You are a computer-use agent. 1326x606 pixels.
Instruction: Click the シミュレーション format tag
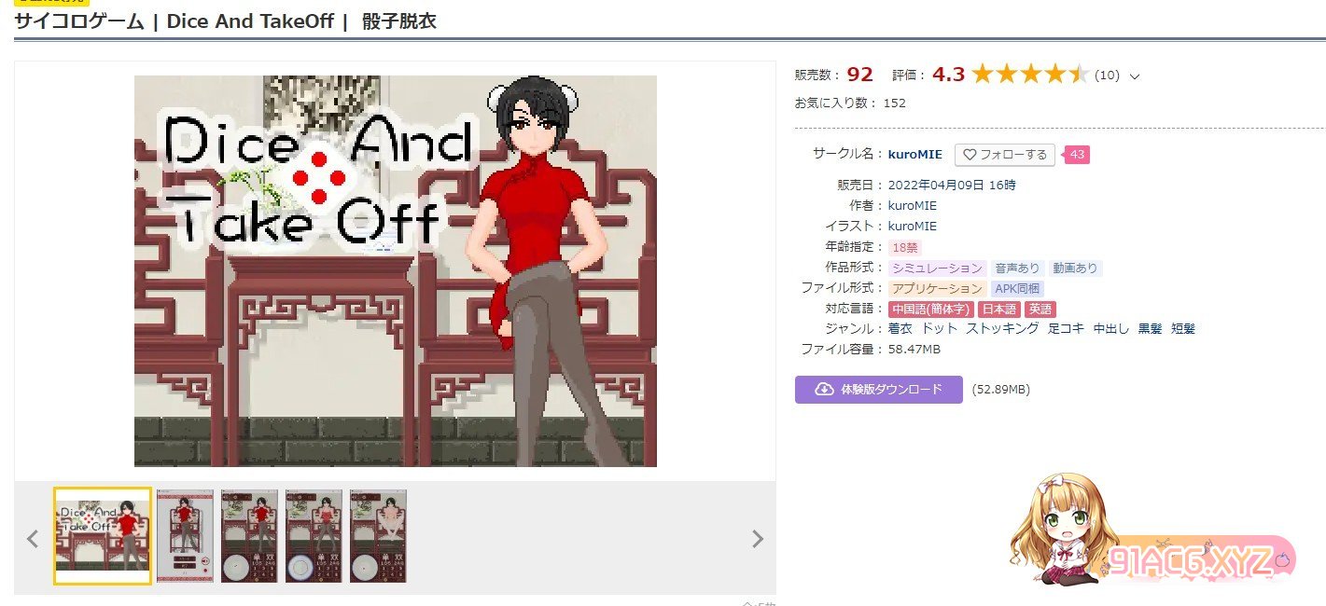tap(936, 269)
